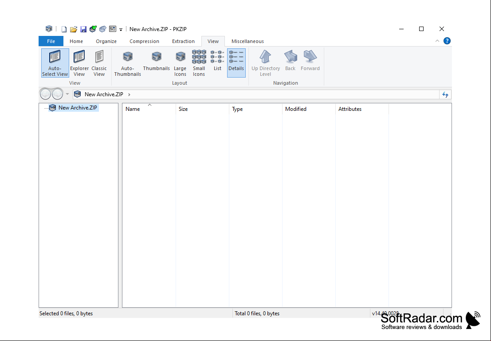Open the File menu tab
Viewport: 491px width, 341px height.
[x=51, y=41]
